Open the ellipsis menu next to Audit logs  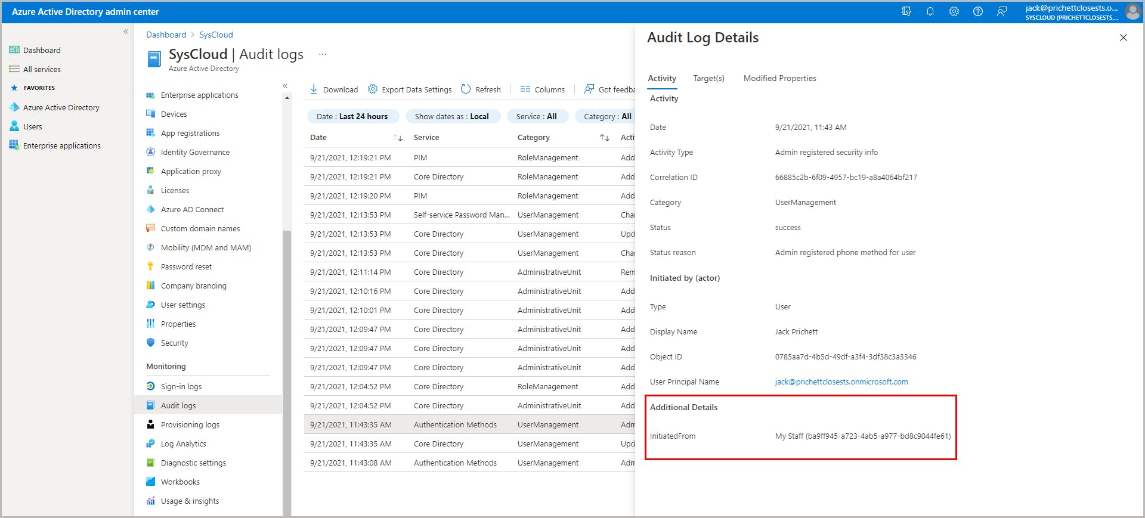point(323,54)
